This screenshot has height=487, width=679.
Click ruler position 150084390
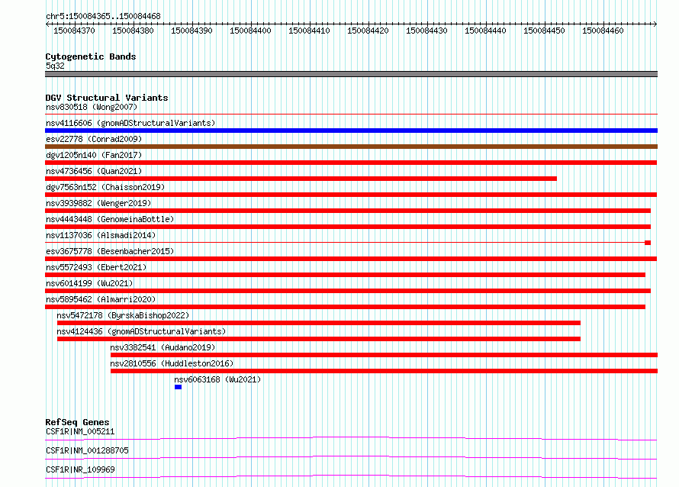191,31
